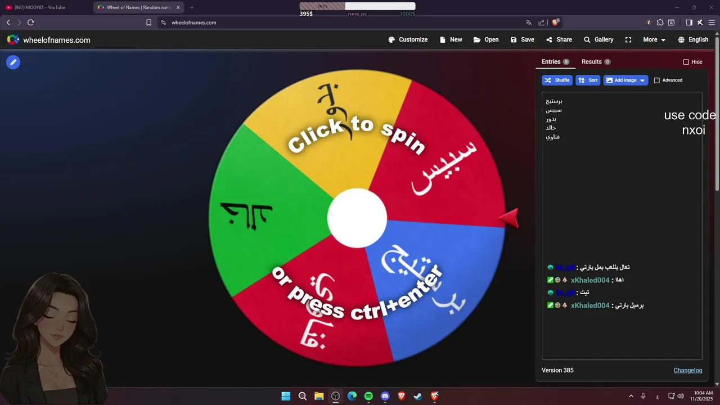Go back in the browser

(x=8, y=22)
